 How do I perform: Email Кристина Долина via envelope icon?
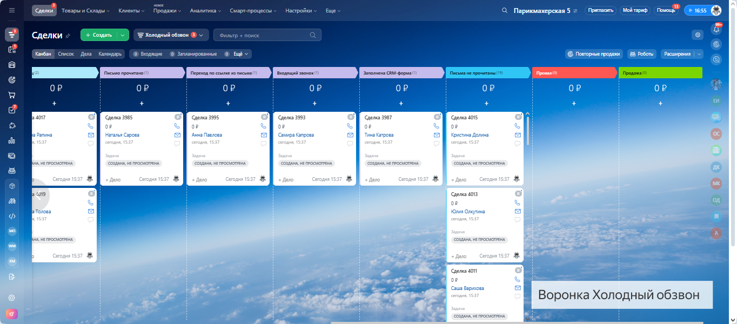518,135
